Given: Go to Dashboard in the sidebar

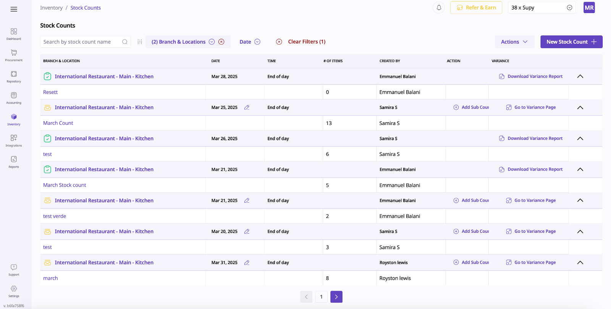Looking at the screenshot, I should (14, 34).
